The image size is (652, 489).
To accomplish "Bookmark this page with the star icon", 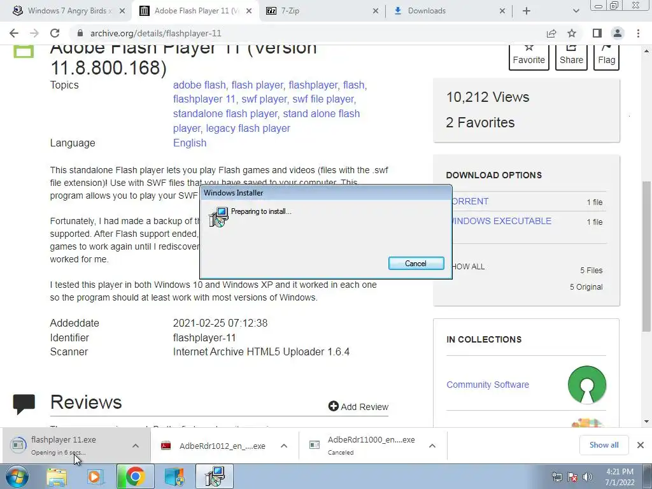I will 572,33.
